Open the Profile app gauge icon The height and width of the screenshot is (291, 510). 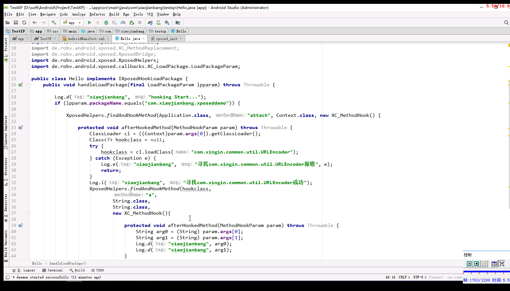[x=123, y=23]
